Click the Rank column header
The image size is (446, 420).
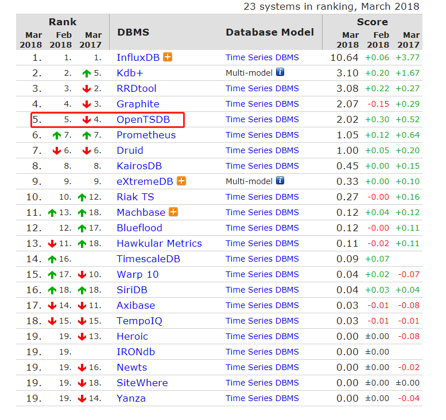tap(63, 22)
